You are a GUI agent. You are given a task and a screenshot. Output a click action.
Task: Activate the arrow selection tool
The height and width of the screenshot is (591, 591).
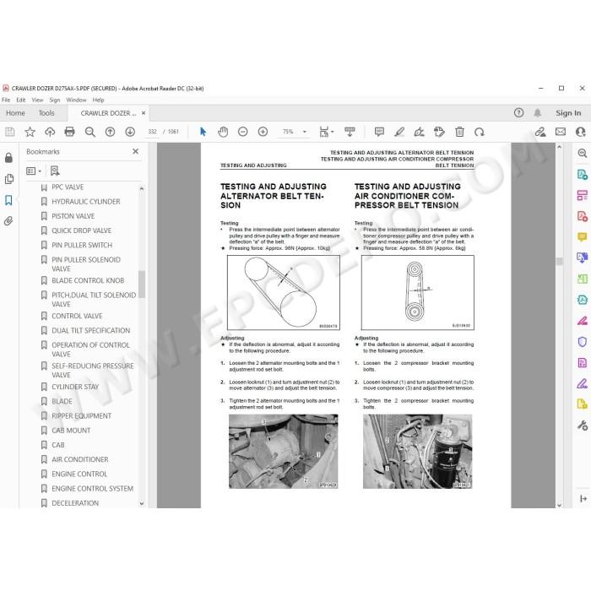(203, 132)
